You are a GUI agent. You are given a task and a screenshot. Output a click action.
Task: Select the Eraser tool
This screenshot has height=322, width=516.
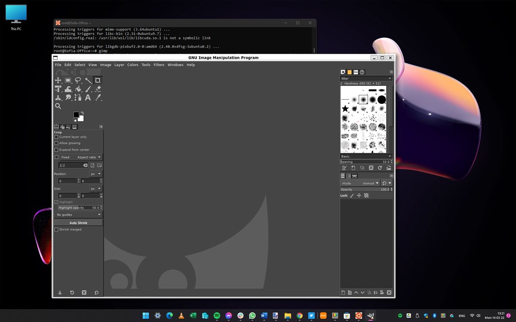tap(98, 89)
